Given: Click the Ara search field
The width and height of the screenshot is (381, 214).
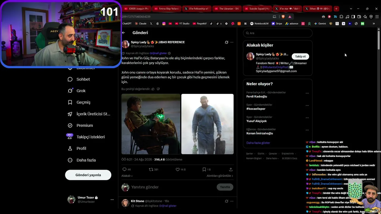Looking at the screenshot, I should coord(278,33).
